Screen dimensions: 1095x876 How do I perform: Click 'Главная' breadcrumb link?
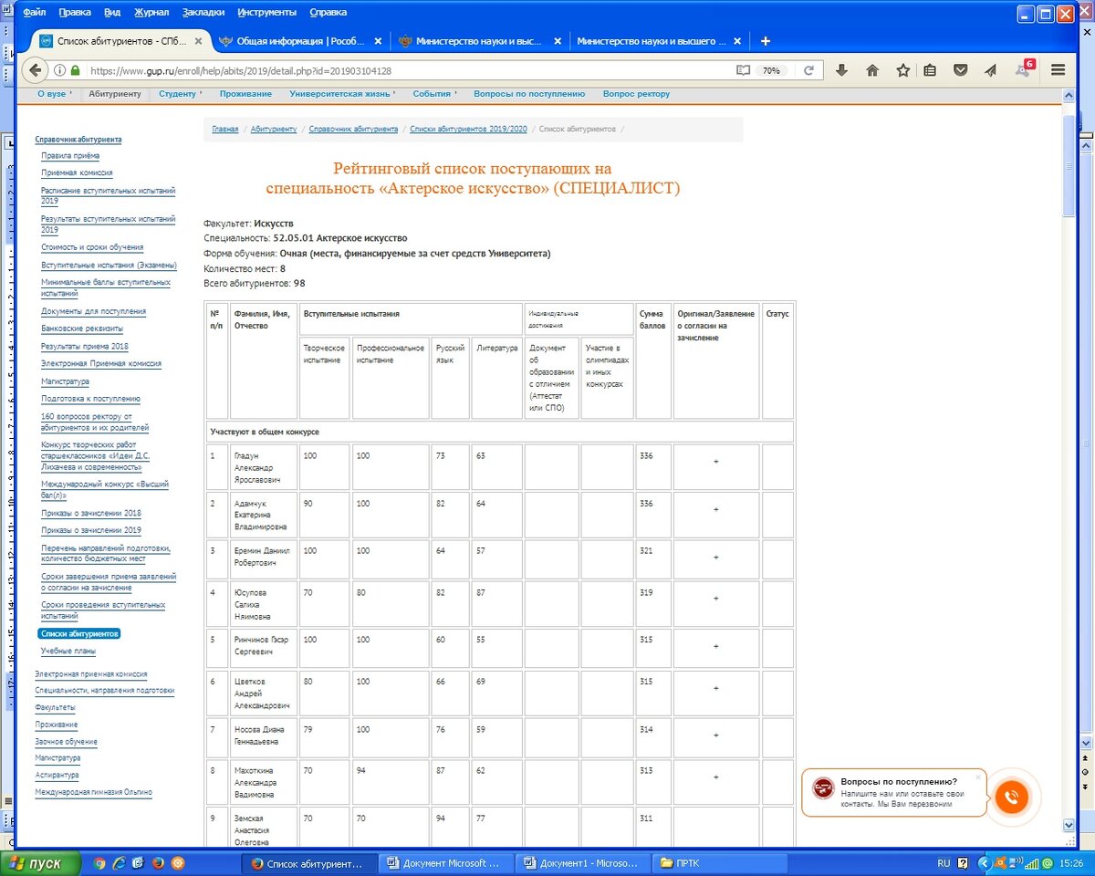(x=225, y=130)
